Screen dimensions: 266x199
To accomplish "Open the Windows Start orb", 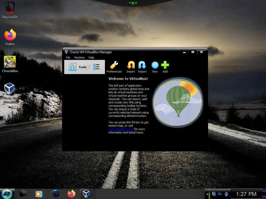I will click(x=7, y=194).
